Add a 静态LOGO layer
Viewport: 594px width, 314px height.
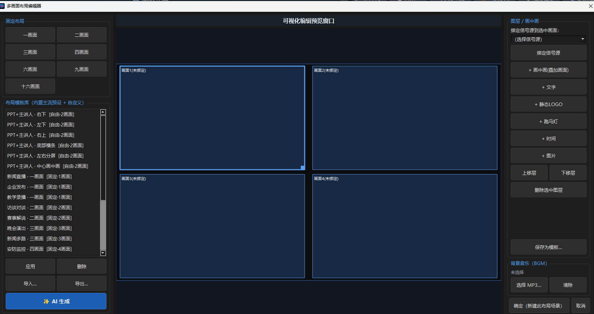[x=548, y=104]
